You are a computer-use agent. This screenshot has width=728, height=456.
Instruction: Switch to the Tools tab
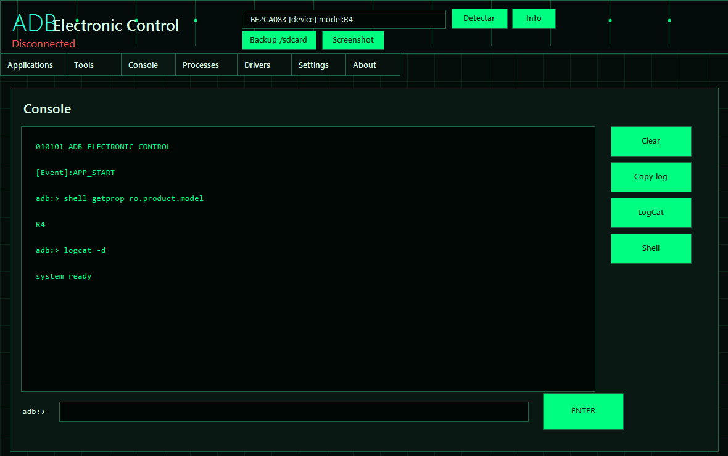coord(94,65)
